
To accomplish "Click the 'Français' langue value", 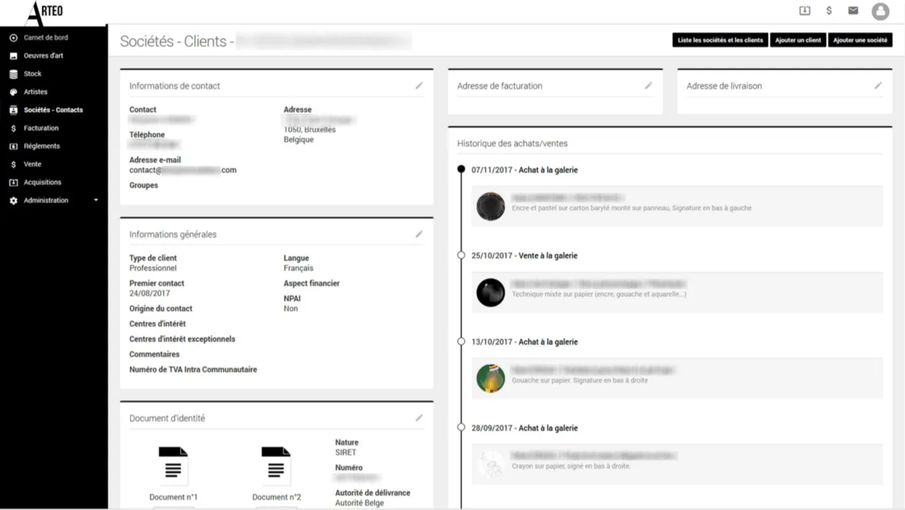I will (x=298, y=268).
